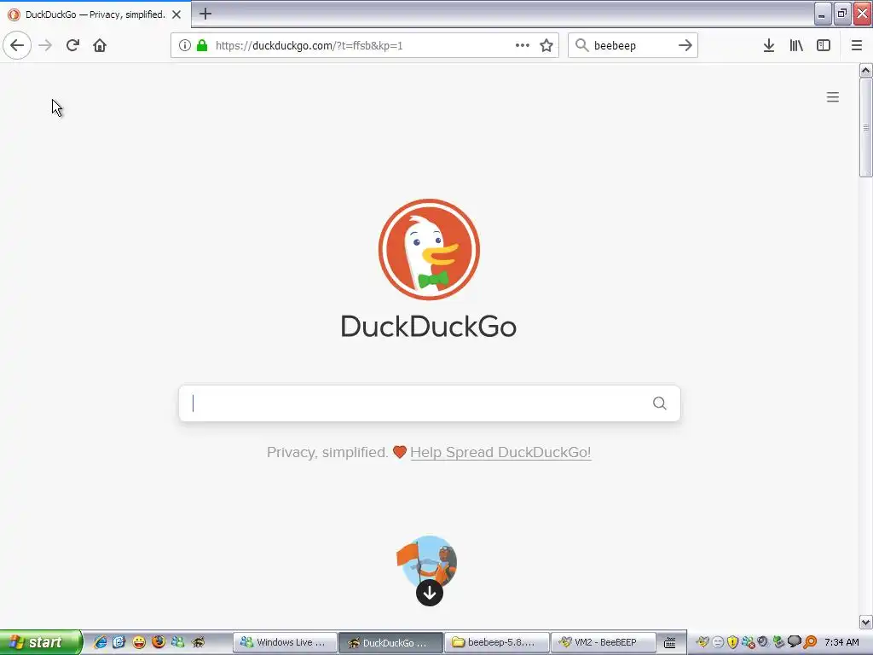Launch Windows Live Messenger from quick launch
The image size is (873, 655).
[x=177, y=642]
